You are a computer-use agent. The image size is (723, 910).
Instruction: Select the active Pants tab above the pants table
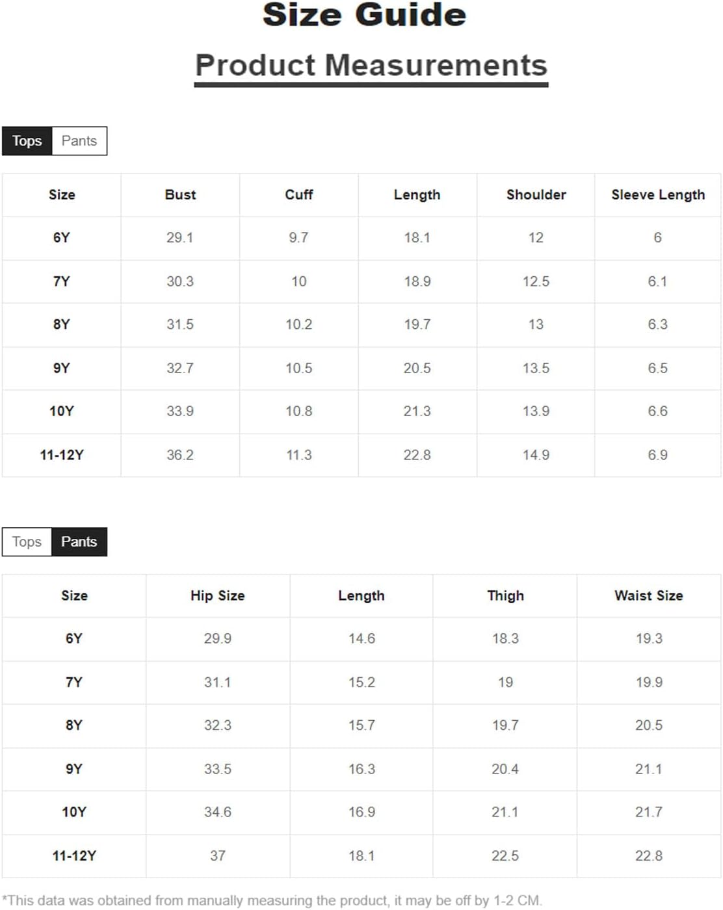point(79,542)
